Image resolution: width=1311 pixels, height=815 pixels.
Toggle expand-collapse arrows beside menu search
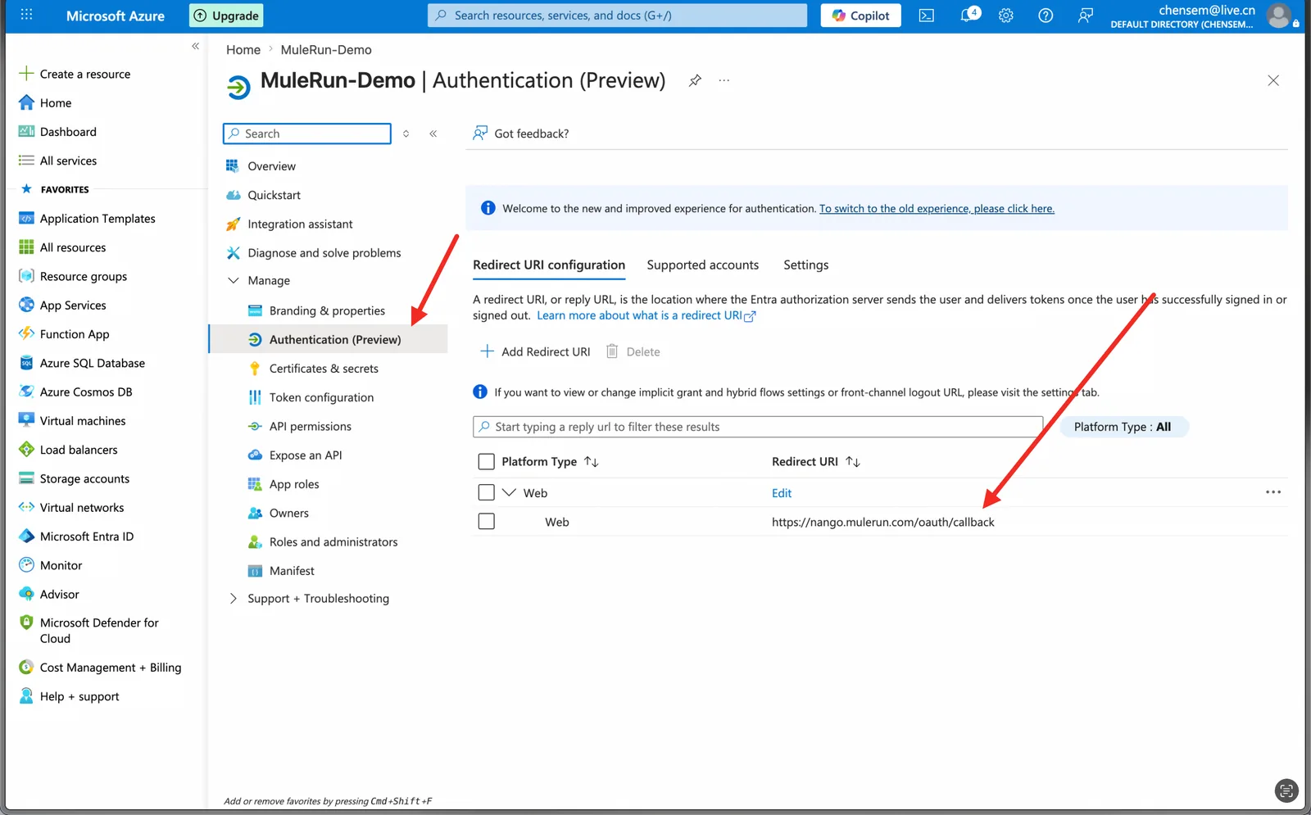point(406,134)
